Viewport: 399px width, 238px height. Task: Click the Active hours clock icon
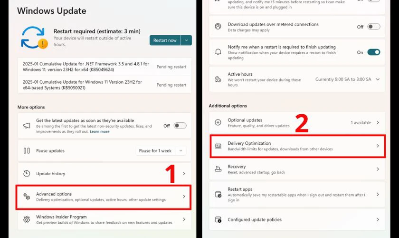pyautogui.click(x=218, y=79)
